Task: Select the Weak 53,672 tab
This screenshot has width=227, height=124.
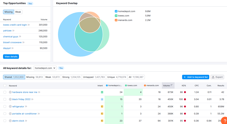Action: (x=52, y=77)
